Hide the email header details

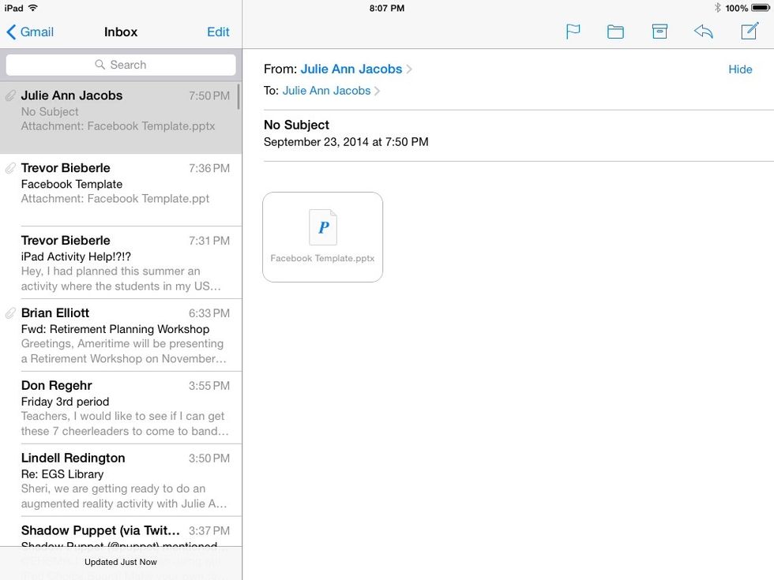[x=740, y=69]
